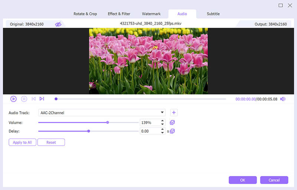The height and width of the screenshot is (190, 297).
Task: Click Apply to All button
Action: (x=22, y=142)
